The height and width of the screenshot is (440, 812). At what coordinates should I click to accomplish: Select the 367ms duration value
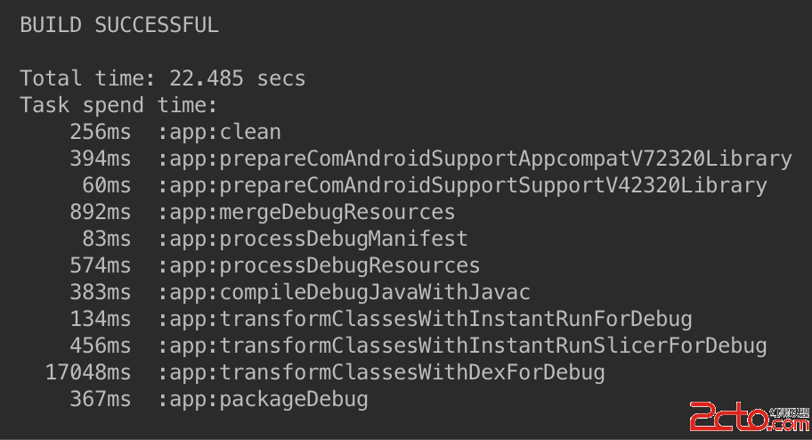click(100, 399)
